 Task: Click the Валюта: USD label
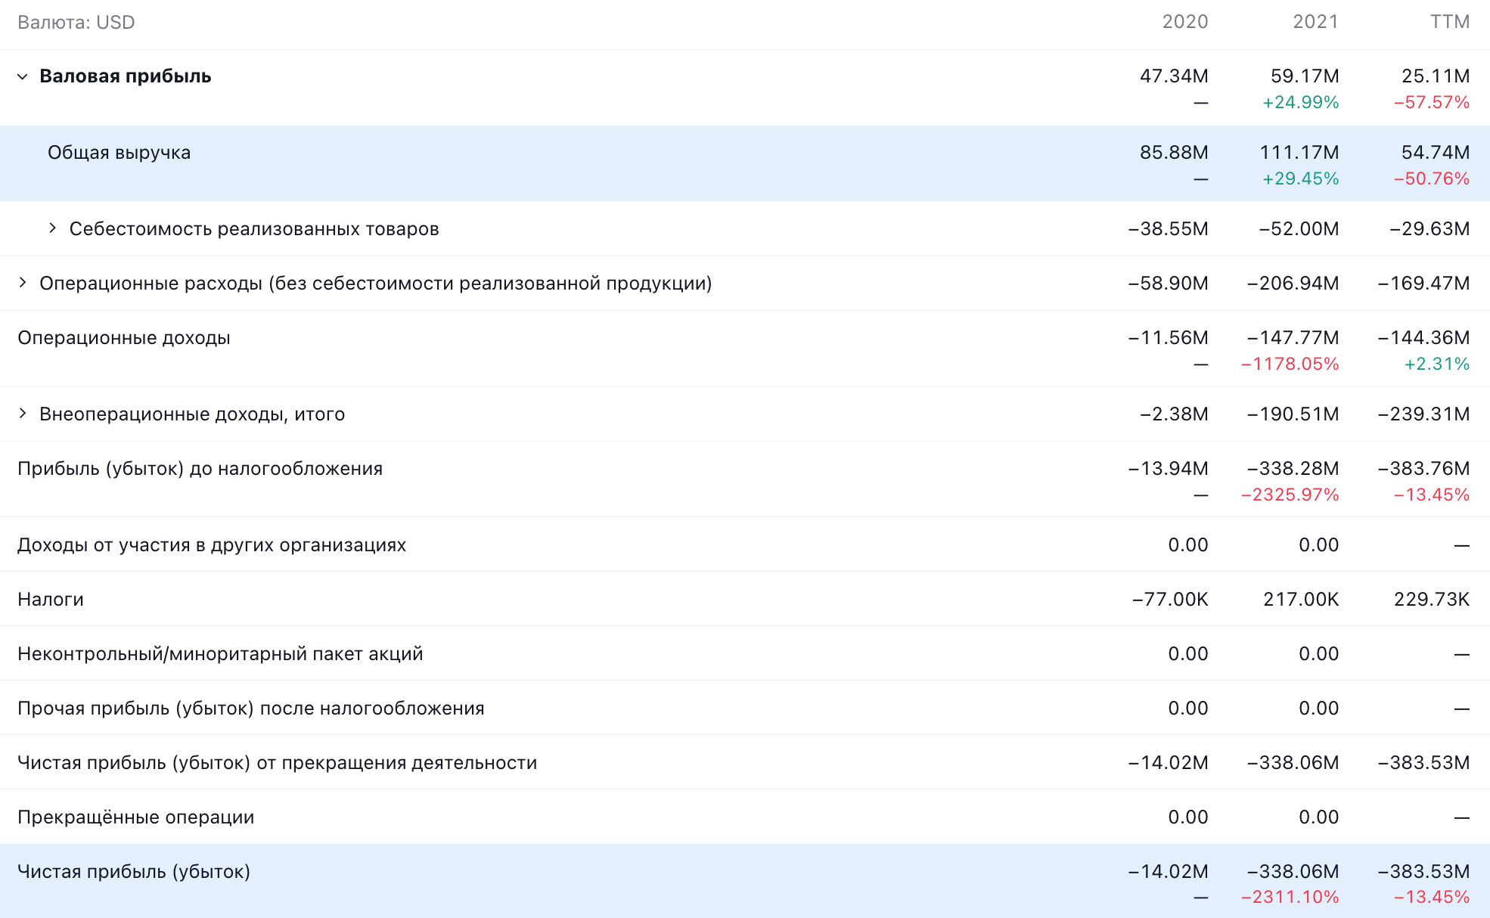click(76, 22)
